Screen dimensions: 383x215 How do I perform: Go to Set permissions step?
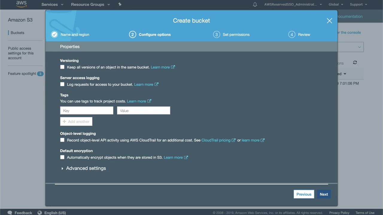point(236,35)
